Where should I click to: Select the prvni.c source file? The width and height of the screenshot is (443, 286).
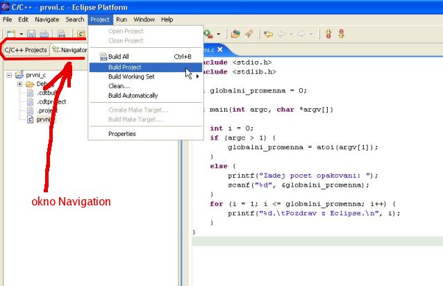[x=46, y=119]
